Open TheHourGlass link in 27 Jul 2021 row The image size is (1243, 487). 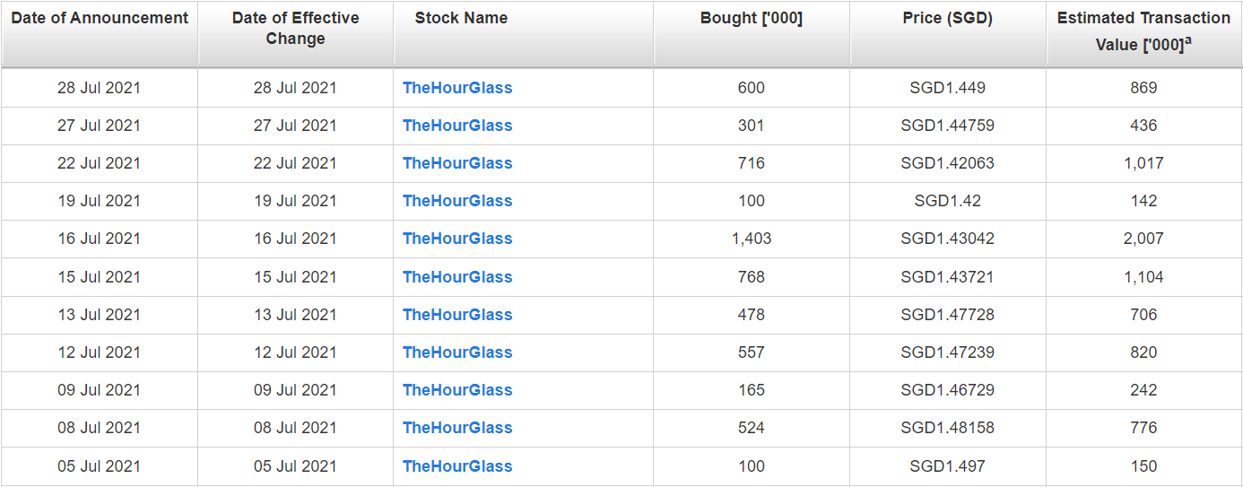coord(457,126)
